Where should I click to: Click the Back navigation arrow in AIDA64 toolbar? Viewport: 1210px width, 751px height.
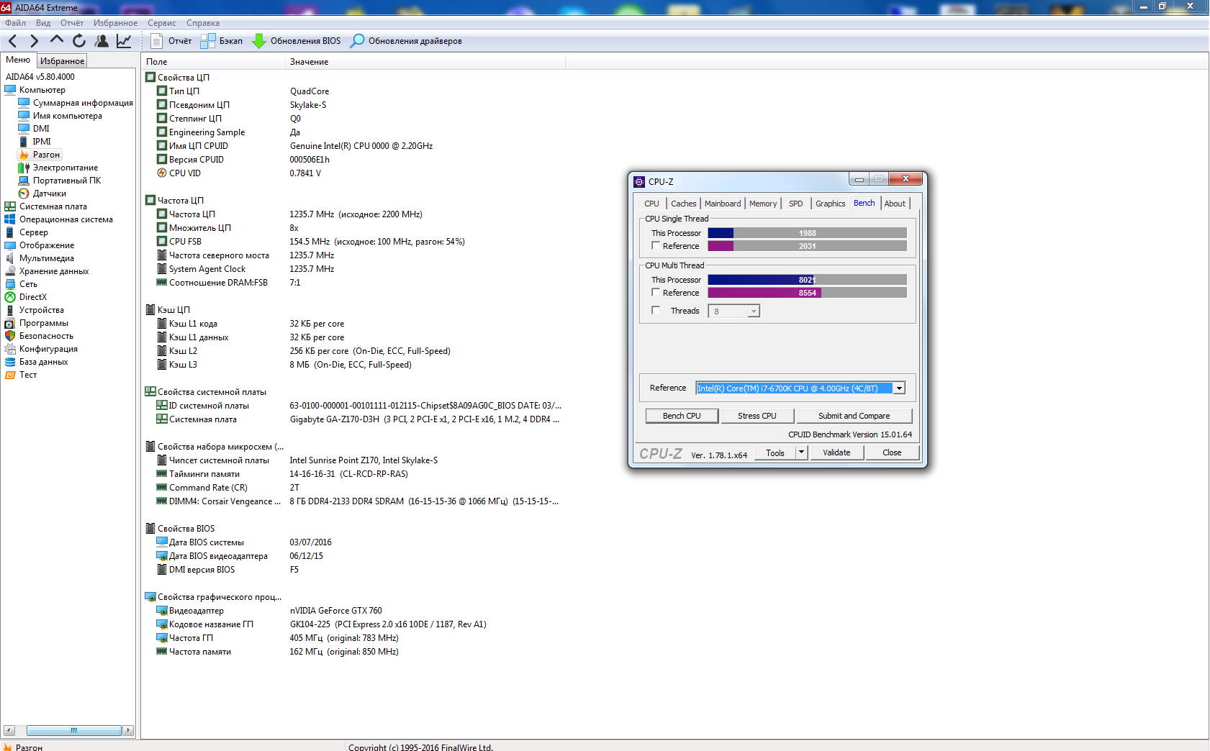(x=12, y=41)
